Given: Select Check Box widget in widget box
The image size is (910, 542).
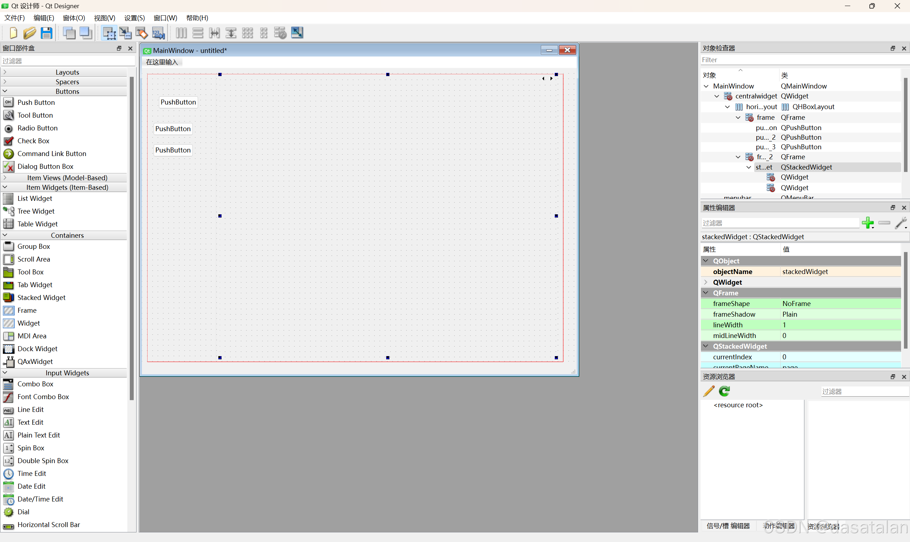Looking at the screenshot, I should coord(33,141).
